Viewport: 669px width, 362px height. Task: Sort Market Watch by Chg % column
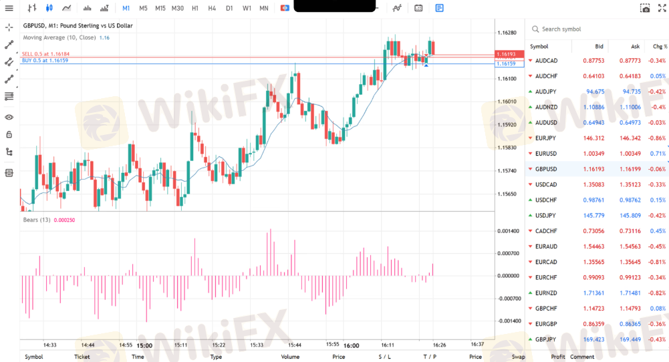pyautogui.click(x=660, y=47)
